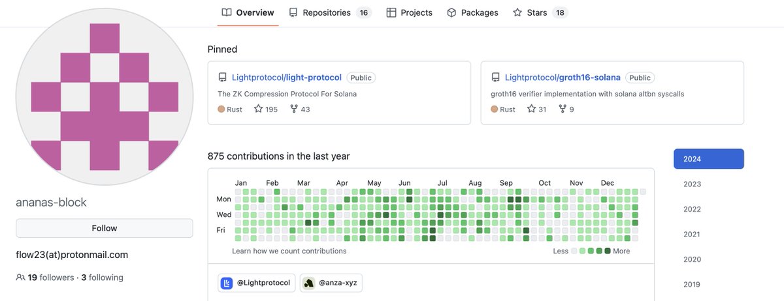The height and width of the screenshot is (301, 784).
Task: Click the flow23(at)protonmail.com email text
Action: pos(72,255)
